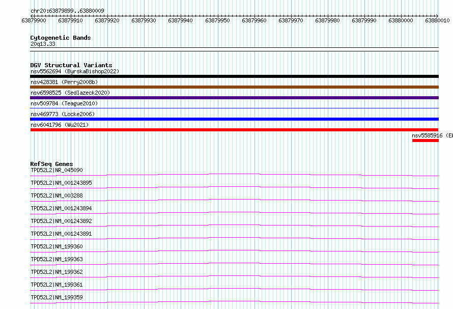The width and height of the screenshot is (453, 309).
Task: Open variant label nsv5562694 (ByrskaBishop2022)
Action: coord(75,71)
